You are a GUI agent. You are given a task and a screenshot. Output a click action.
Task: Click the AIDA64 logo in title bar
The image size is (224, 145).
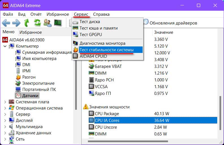[6, 5]
